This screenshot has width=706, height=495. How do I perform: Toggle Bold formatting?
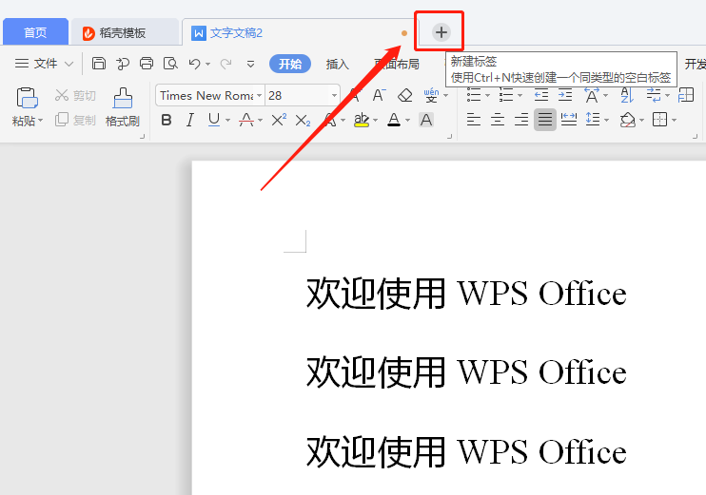tap(167, 120)
